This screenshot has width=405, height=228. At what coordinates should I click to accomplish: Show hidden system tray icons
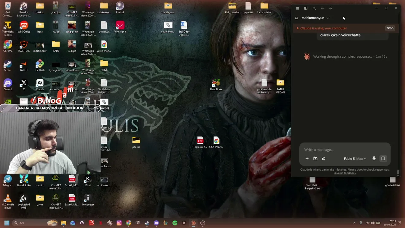click(x=354, y=223)
